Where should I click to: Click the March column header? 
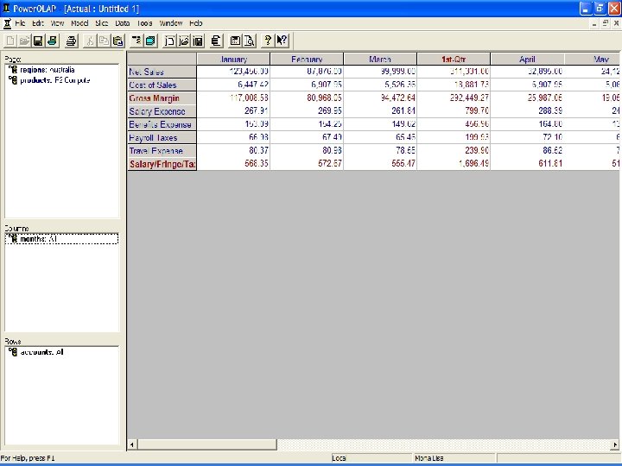pyautogui.click(x=380, y=59)
